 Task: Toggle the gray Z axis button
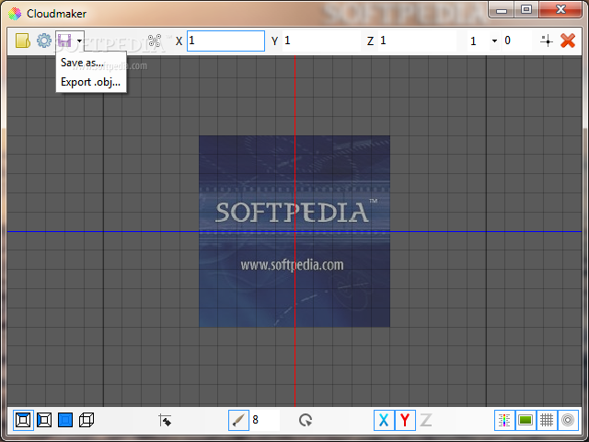click(425, 420)
